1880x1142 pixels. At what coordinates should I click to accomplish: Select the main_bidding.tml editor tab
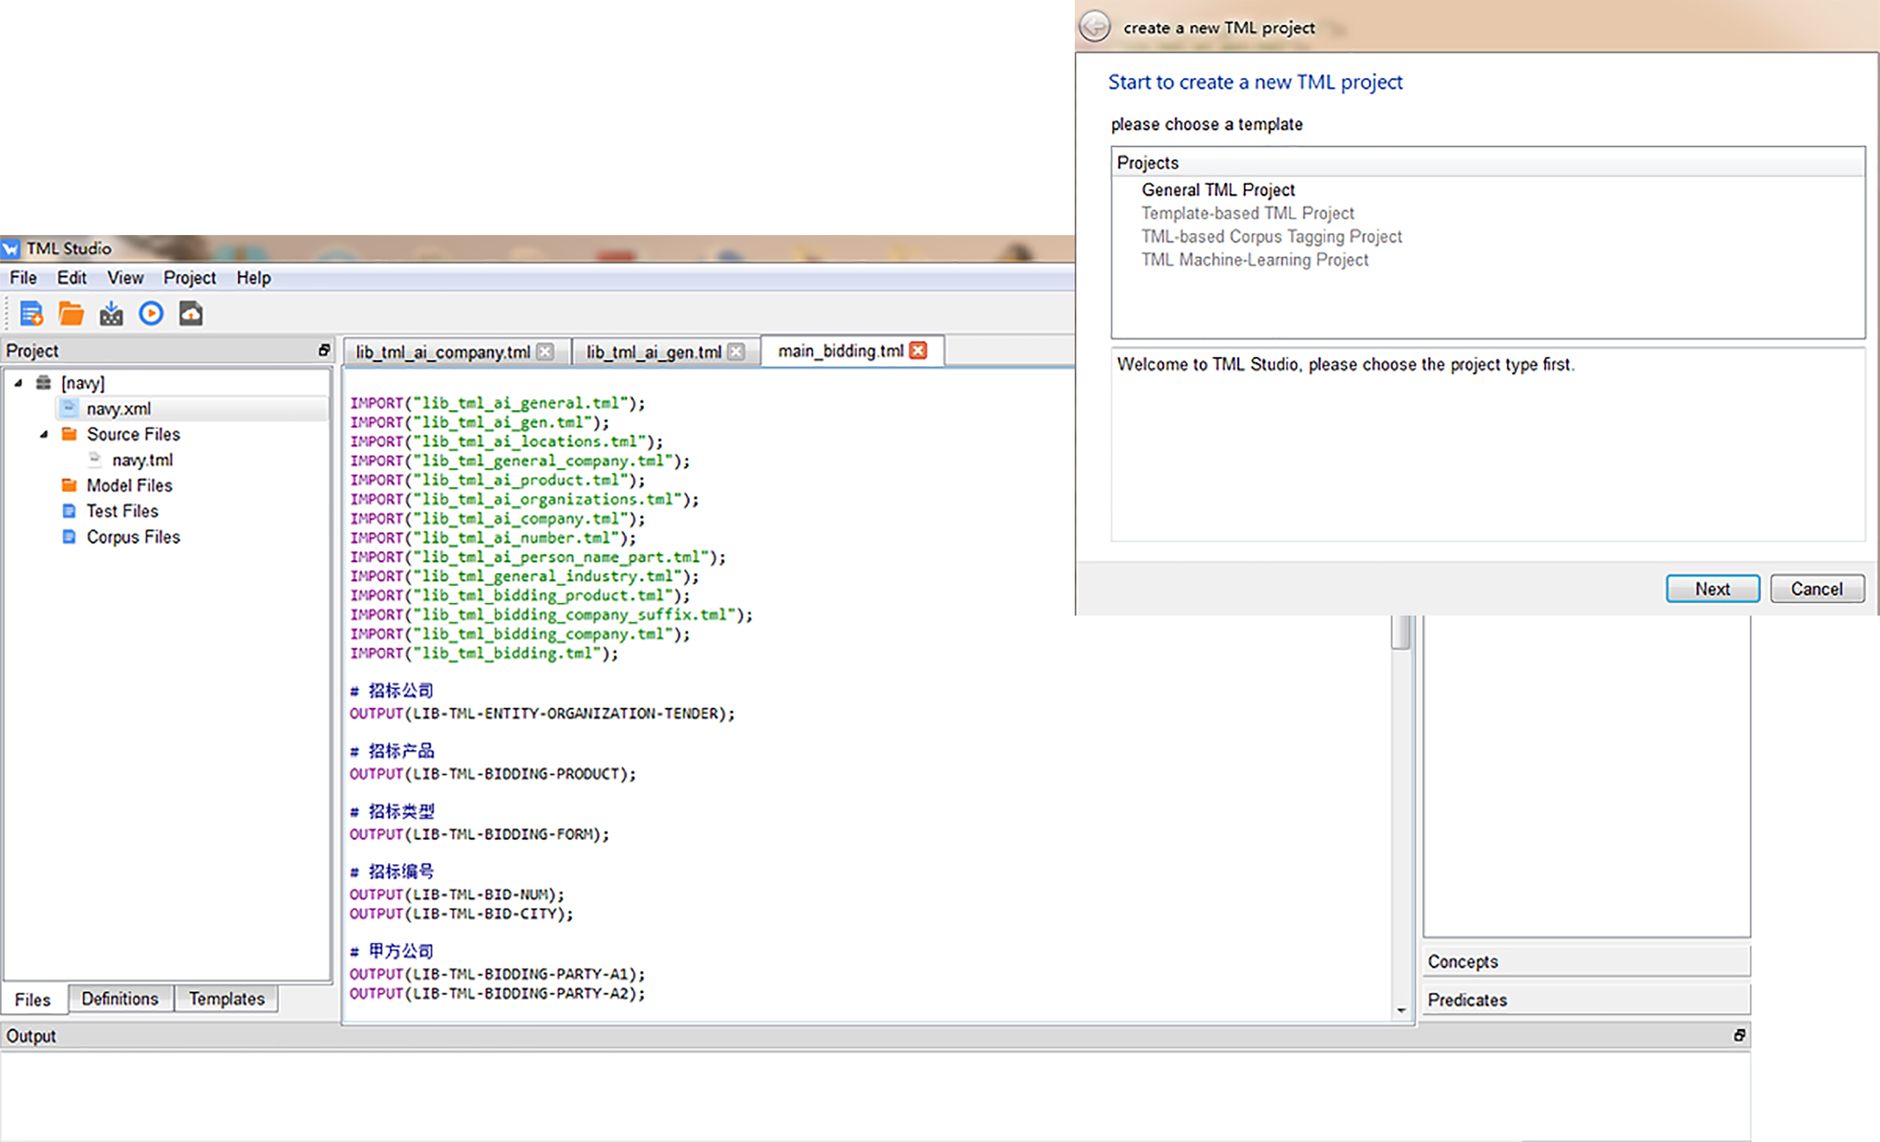click(x=840, y=350)
